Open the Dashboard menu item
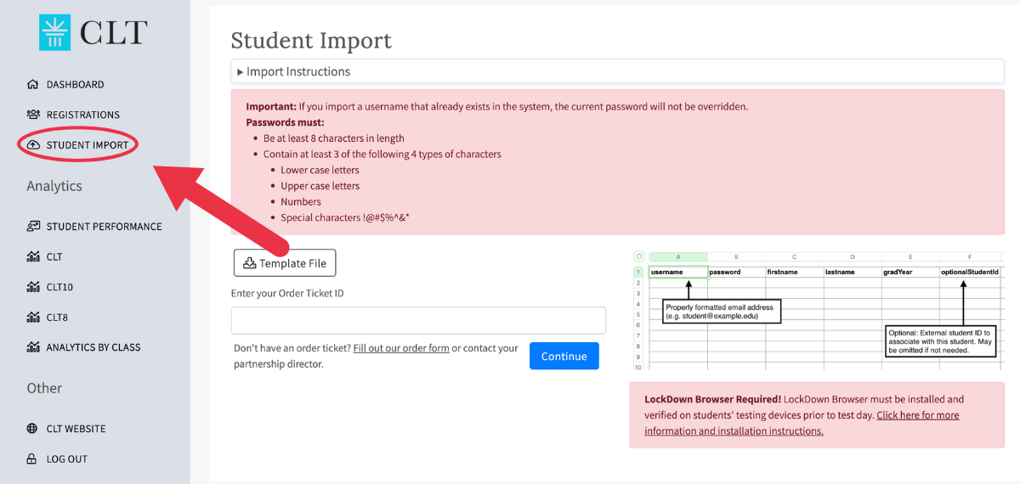Viewport: 1020px width, 484px height. point(75,85)
